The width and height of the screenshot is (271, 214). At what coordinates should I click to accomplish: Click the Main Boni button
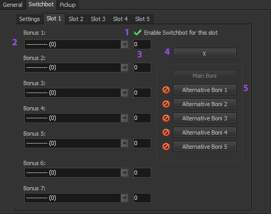point(205,76)
